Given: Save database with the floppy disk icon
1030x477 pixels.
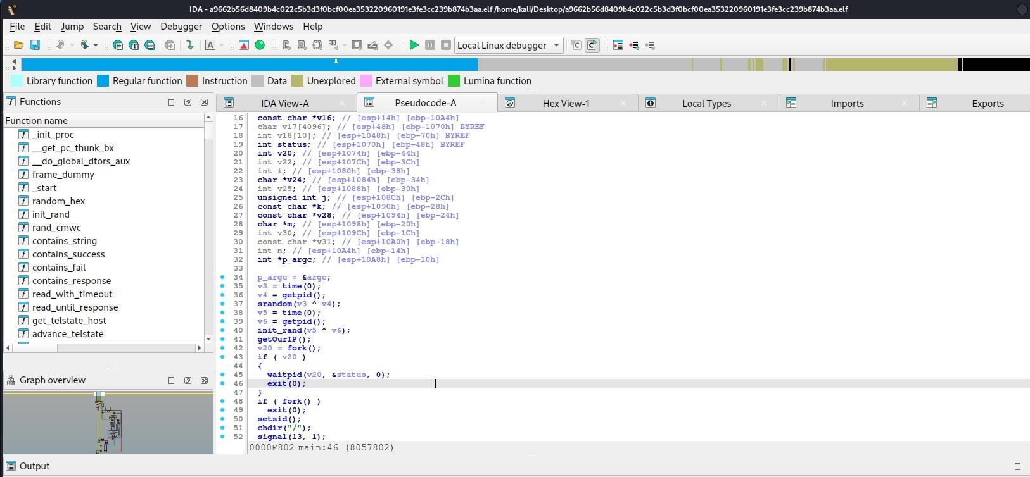Looking at the screenshot, I should click(x=35, y=45).
